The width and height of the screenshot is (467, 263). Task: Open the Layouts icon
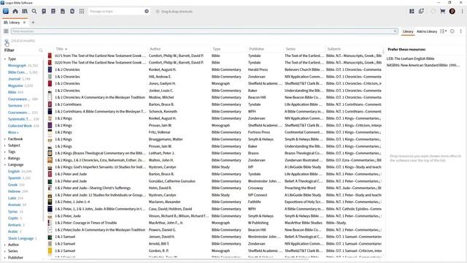(412, 12)
